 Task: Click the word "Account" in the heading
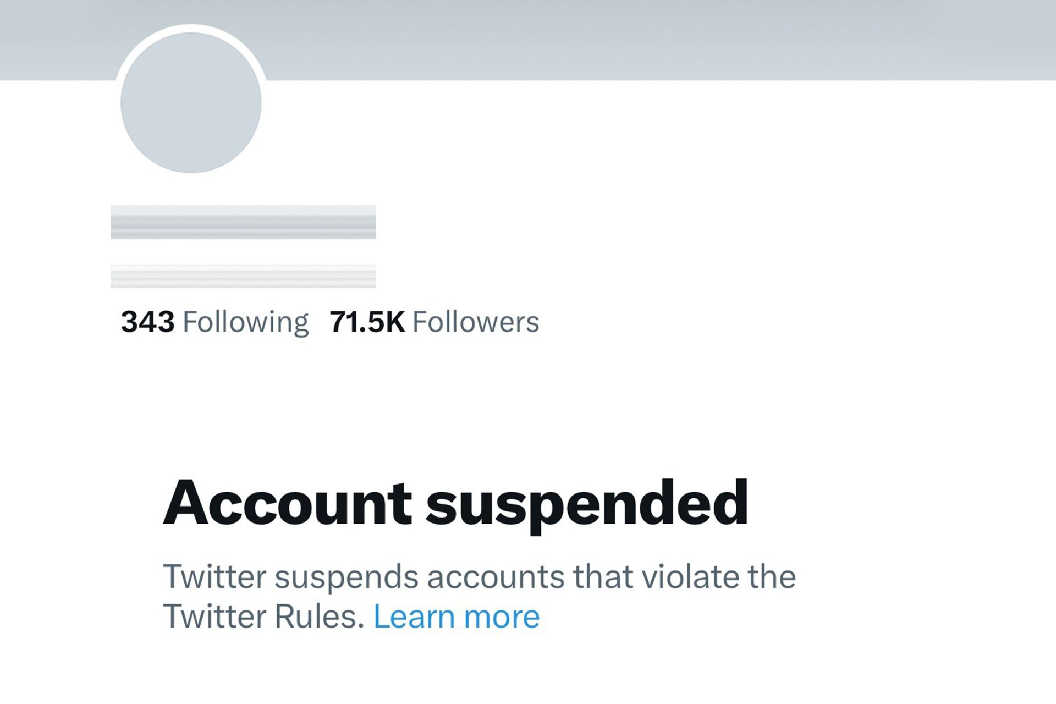pos(287,503)
